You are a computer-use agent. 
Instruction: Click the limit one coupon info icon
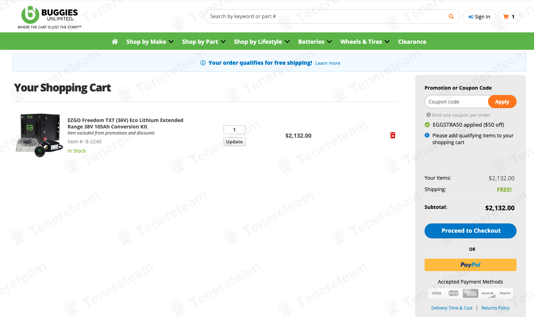[428, 115]
